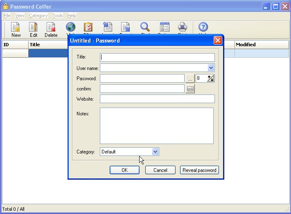Click the Import toolbar icon
This screenshot has height=214, width=291.
108,27
